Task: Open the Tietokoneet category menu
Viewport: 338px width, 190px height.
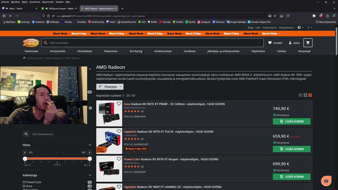Action: point(31,51)
